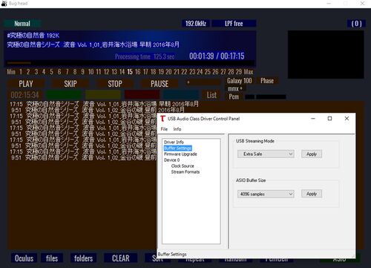Toggle the Normal mode button
This screenshot has width=371, height=268.
click(x=22, y=24)
